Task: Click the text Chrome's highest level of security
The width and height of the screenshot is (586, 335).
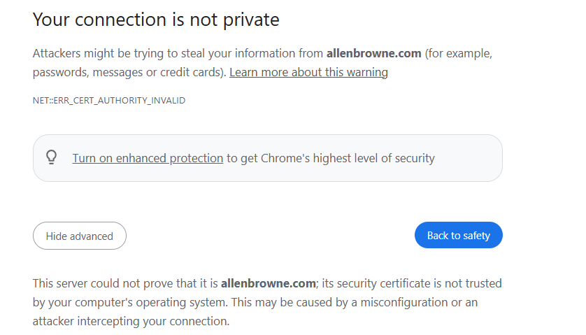Action: 348,158
